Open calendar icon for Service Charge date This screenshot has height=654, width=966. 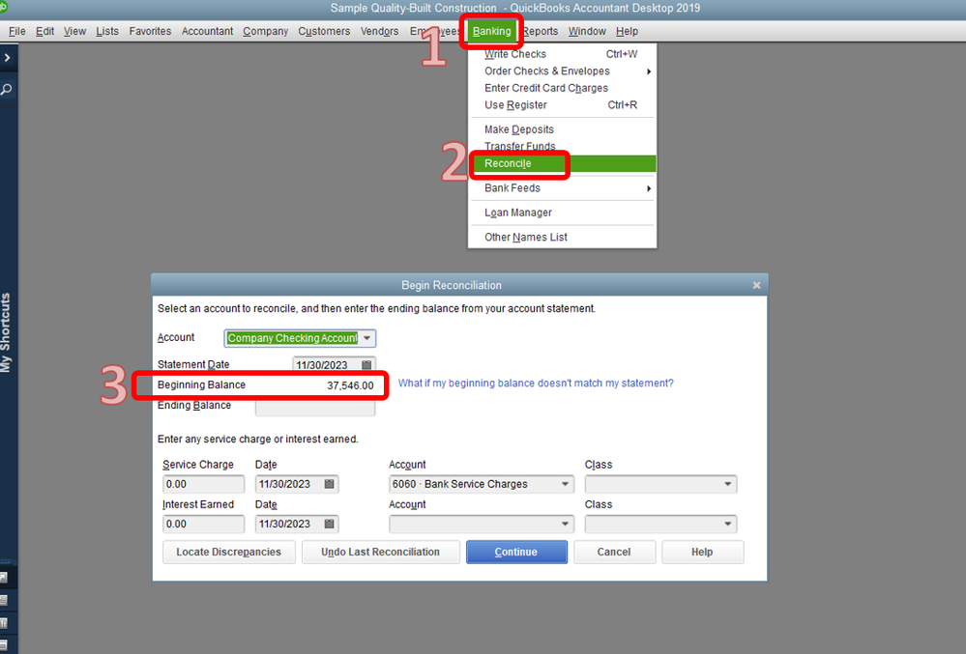[330, 484]
